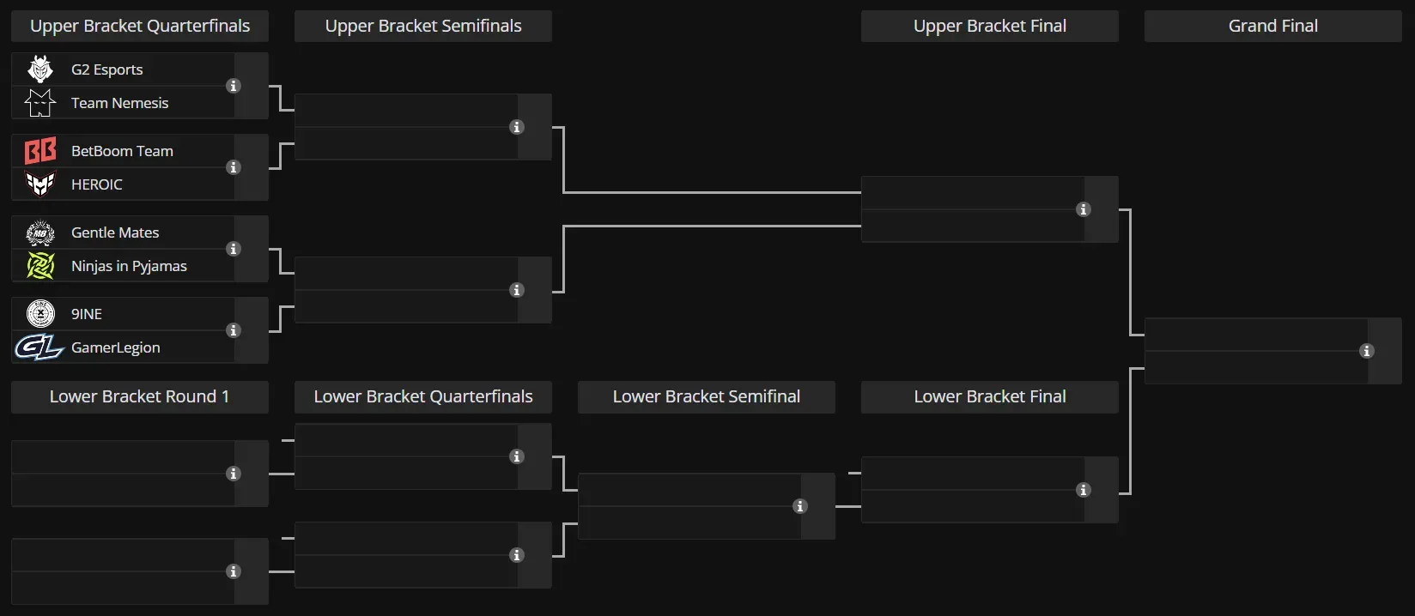
Task: Click the HEROIC team logo
Action: 39,184
